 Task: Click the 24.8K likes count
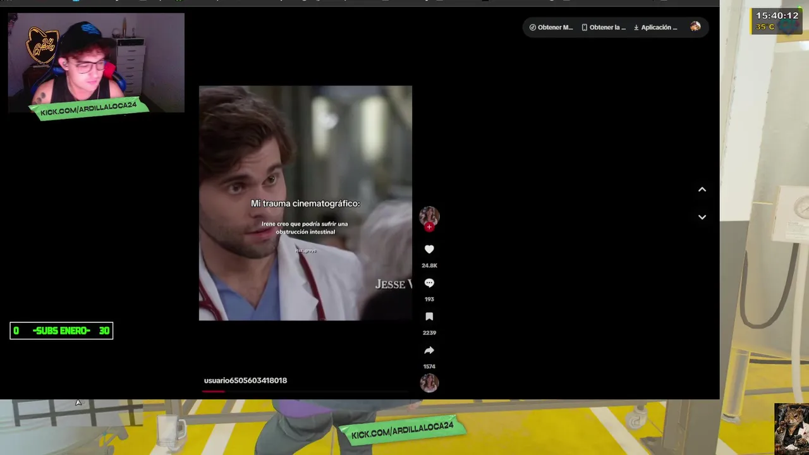[429, 265]
